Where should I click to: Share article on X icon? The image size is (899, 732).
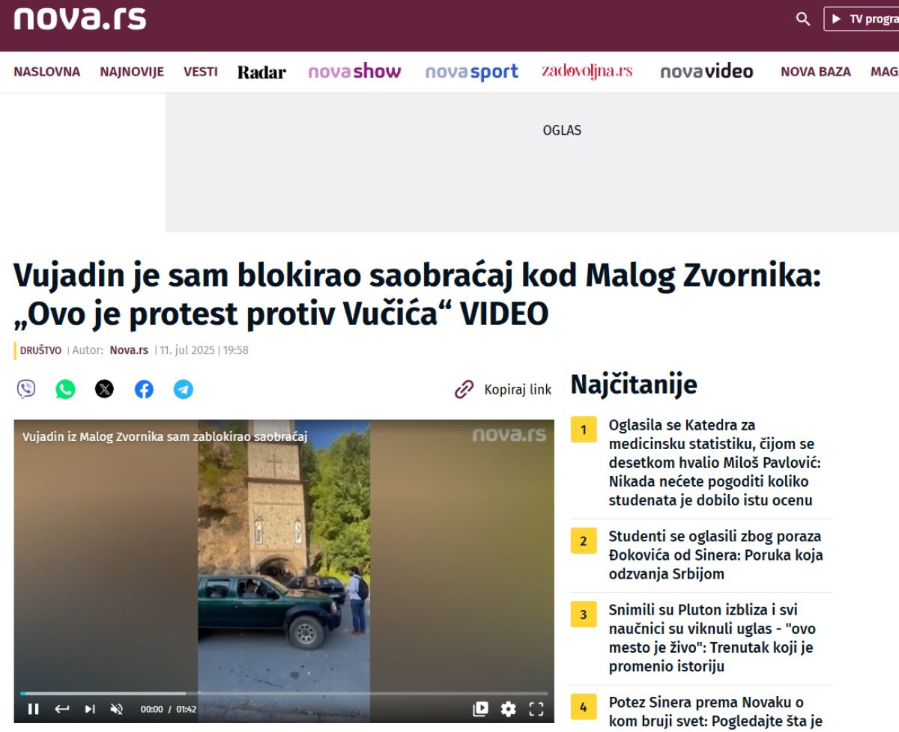tap(105, 389)
